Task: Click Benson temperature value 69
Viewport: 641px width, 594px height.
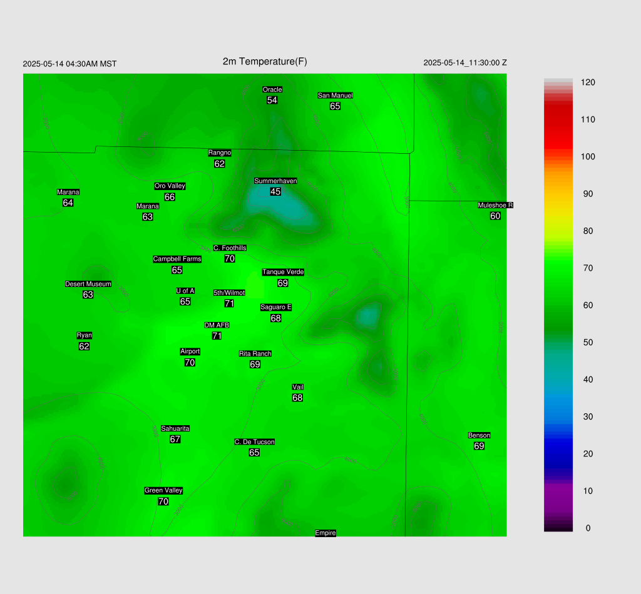Action: point(479,446)
